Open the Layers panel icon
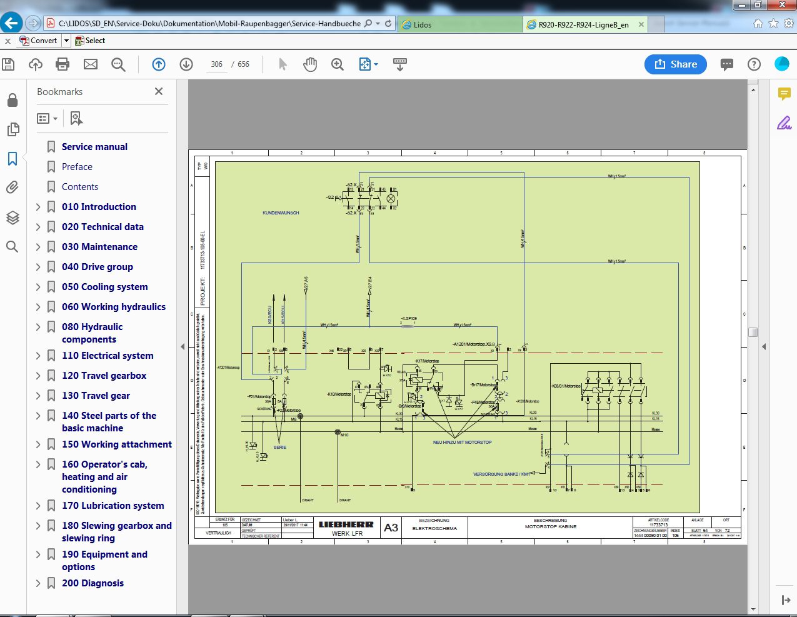This screenshot has height=617, width=797. tap(13, 218)
